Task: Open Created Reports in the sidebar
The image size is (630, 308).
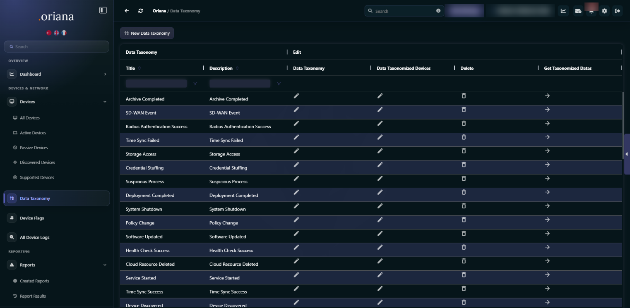Action: (34, 281)
